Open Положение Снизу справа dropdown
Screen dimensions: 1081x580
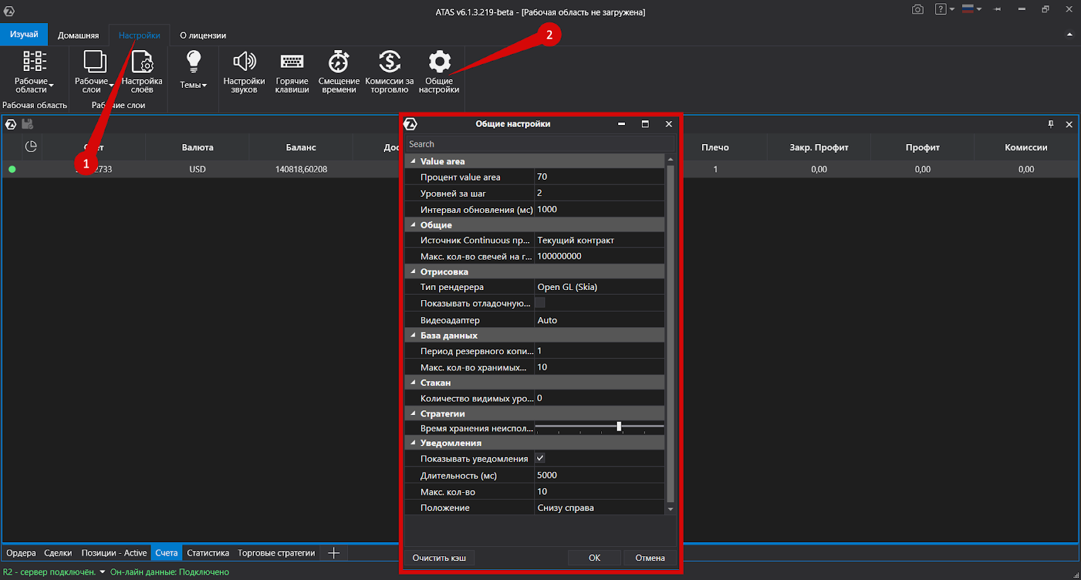(x=599, y=508)
